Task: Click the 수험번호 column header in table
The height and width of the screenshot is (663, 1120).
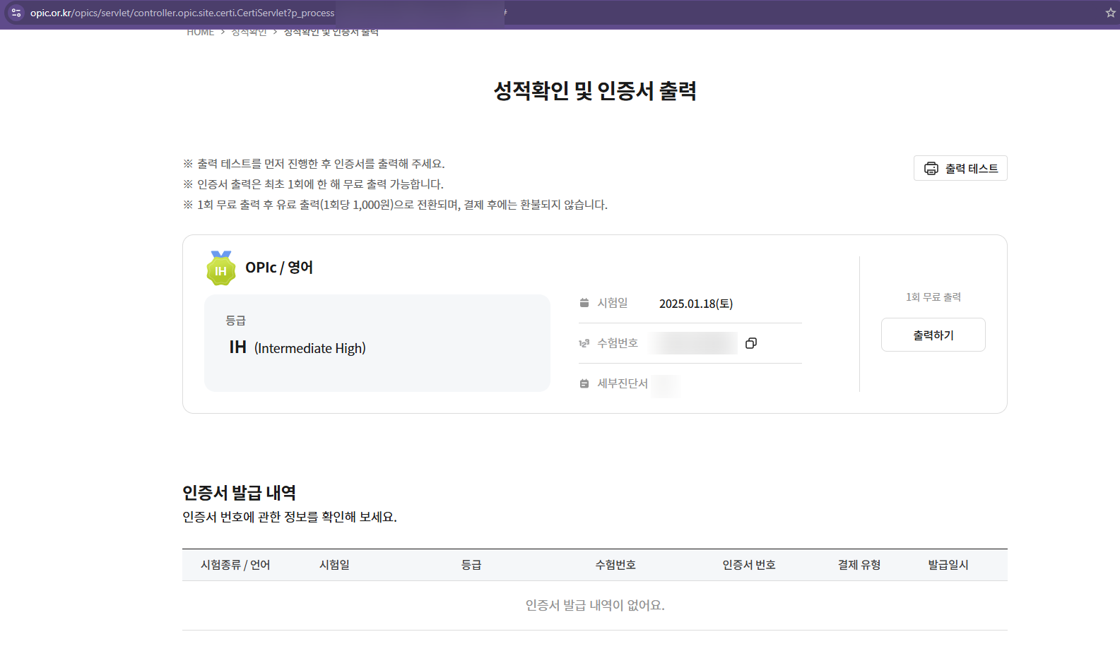Action: pos(615,565)
